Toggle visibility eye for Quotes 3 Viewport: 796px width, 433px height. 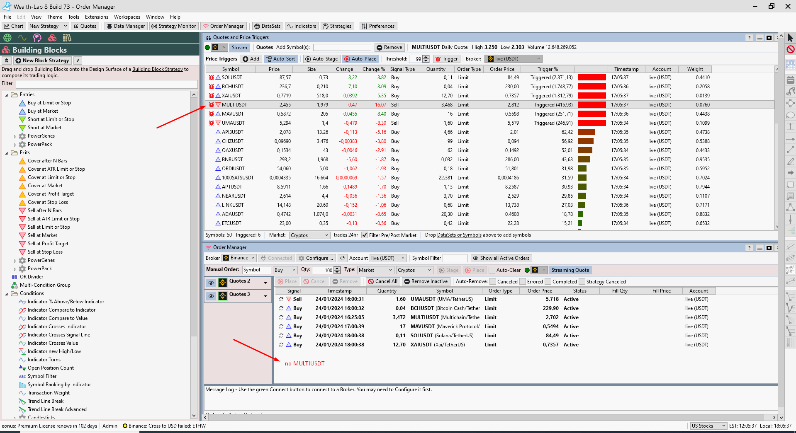[211, 296]
